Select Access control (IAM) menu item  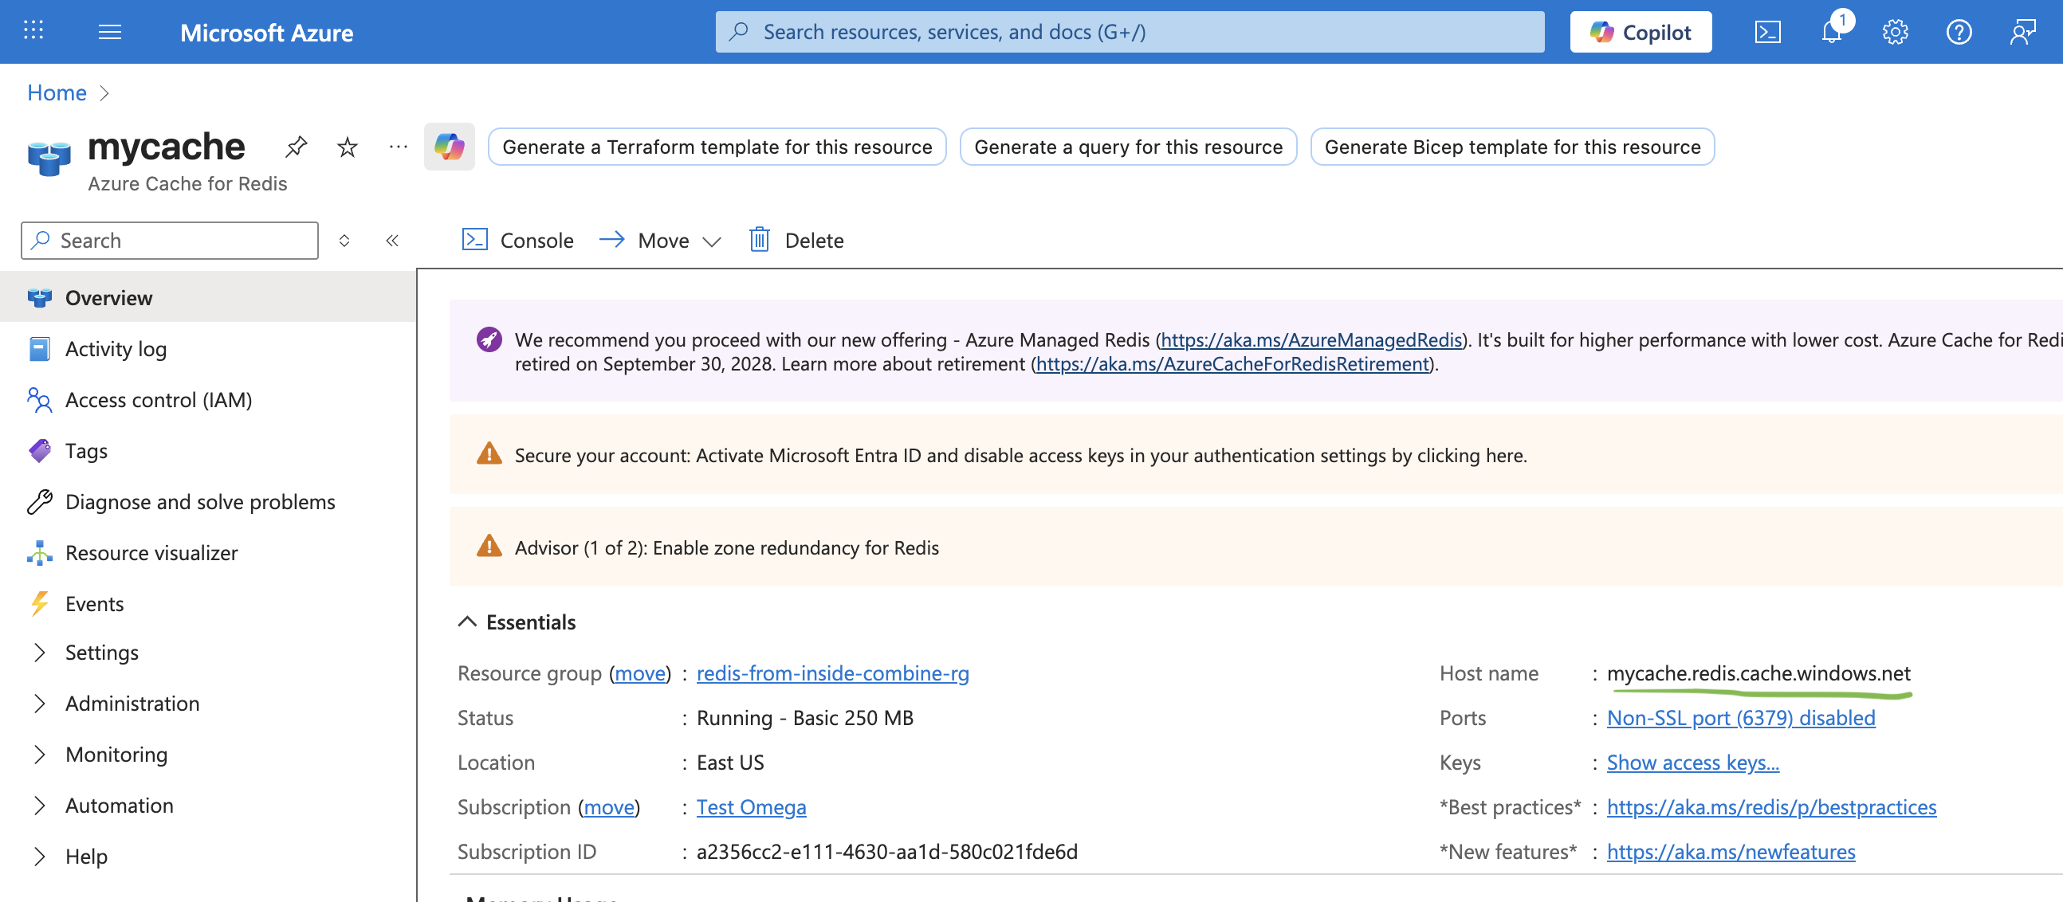pyautogui.click(x=159, y=400)
